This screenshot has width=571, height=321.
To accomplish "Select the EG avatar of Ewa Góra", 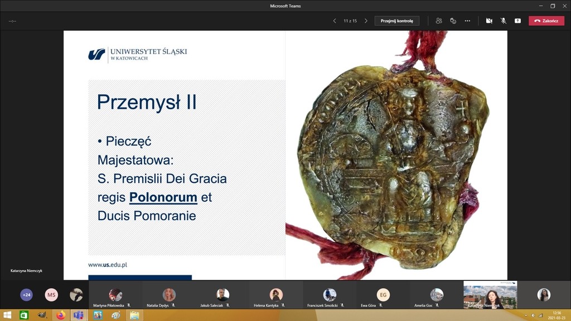I will tap(383, 295).
